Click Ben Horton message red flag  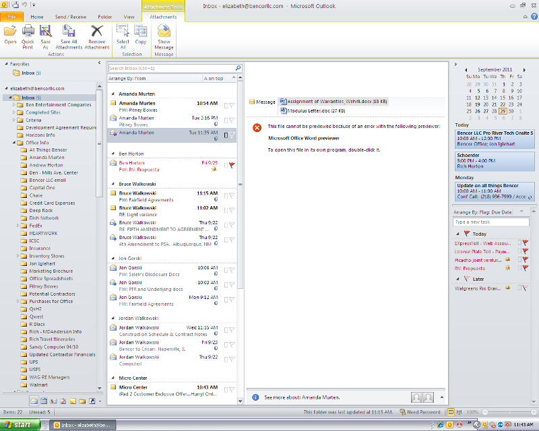click(x=232, y=165)
